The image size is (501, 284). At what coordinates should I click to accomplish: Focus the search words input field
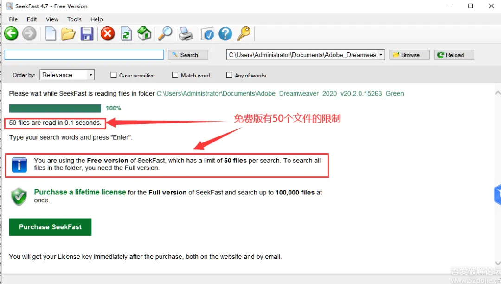coord(84,55)
